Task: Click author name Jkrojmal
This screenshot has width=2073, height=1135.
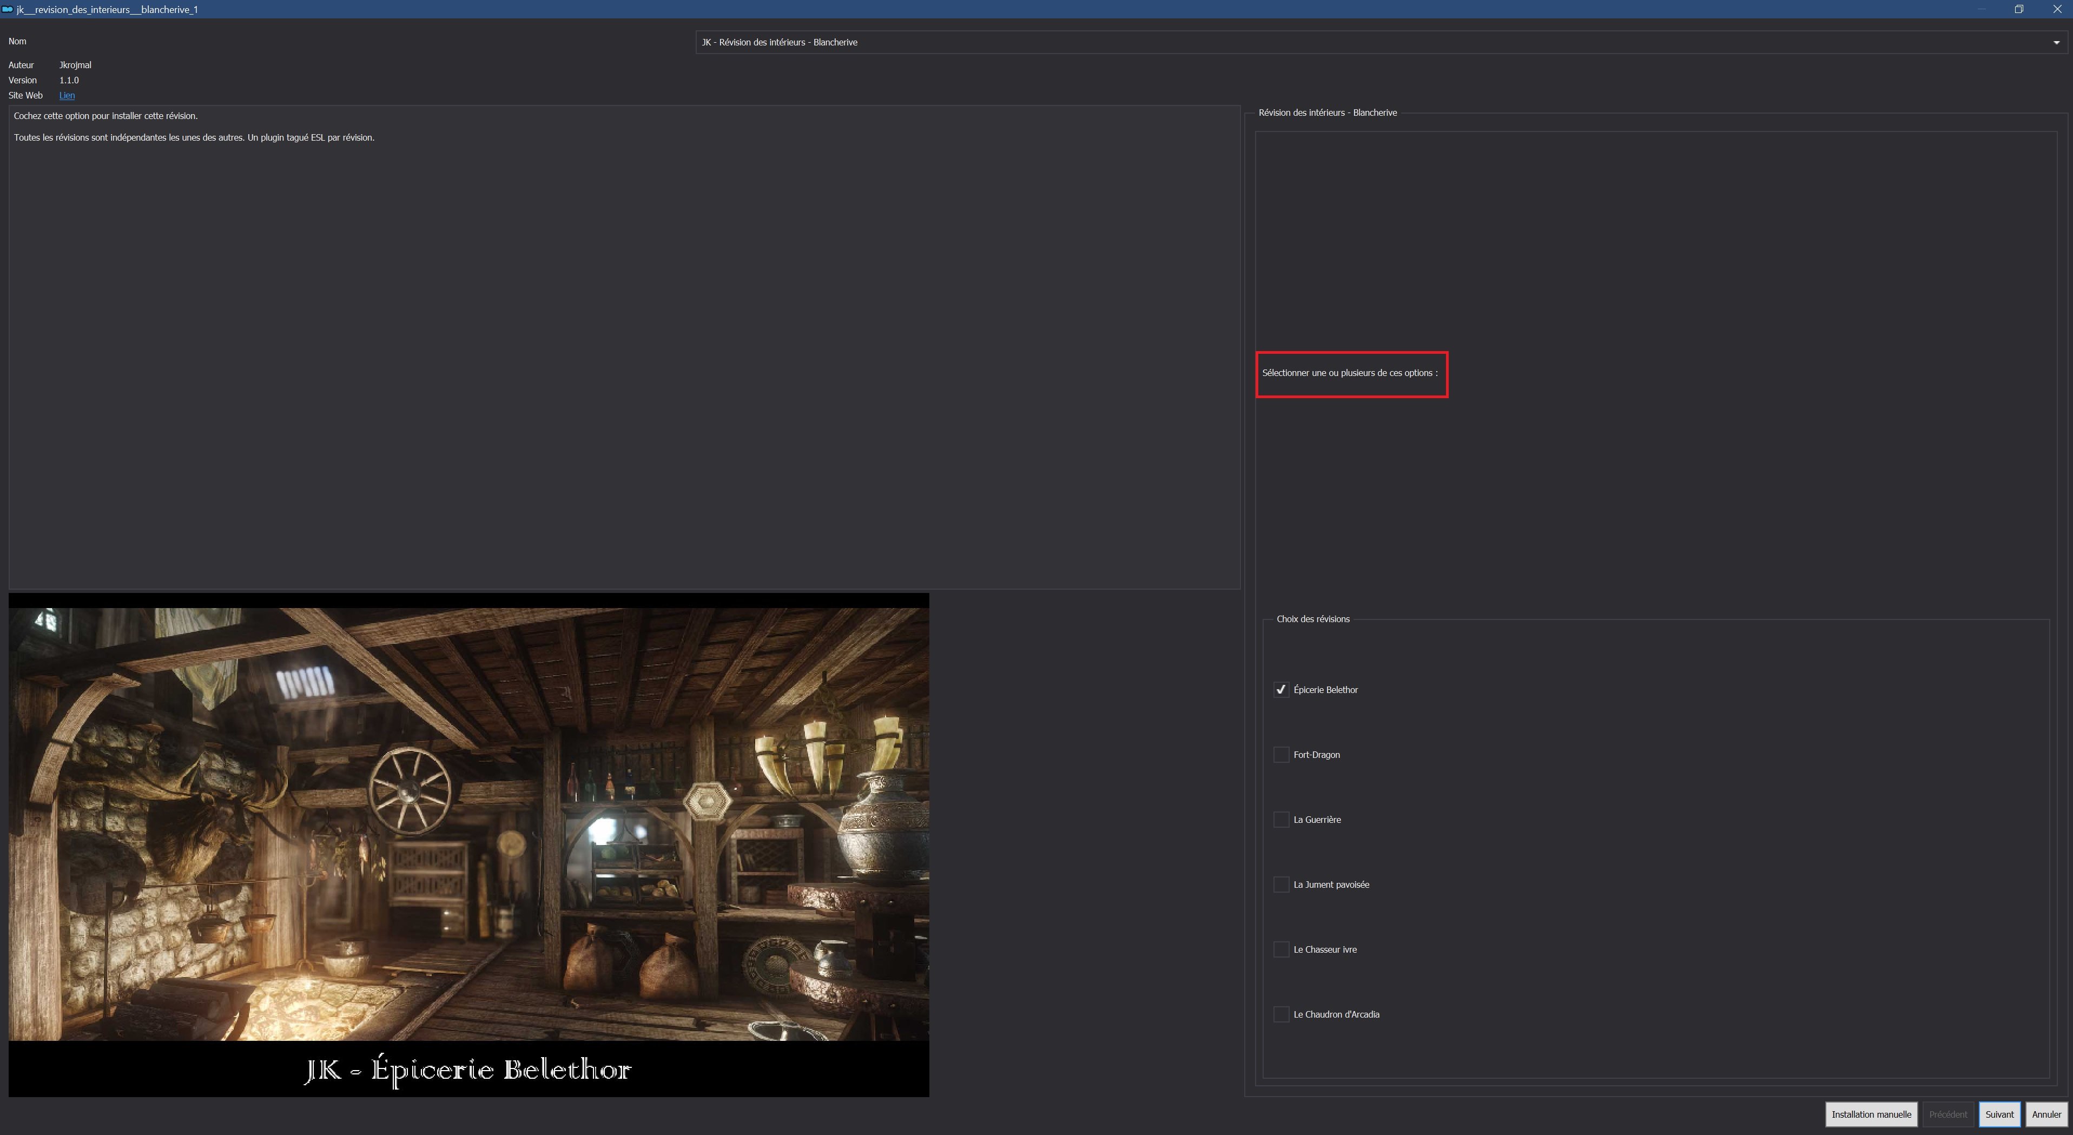Action: tap(75, 64)
